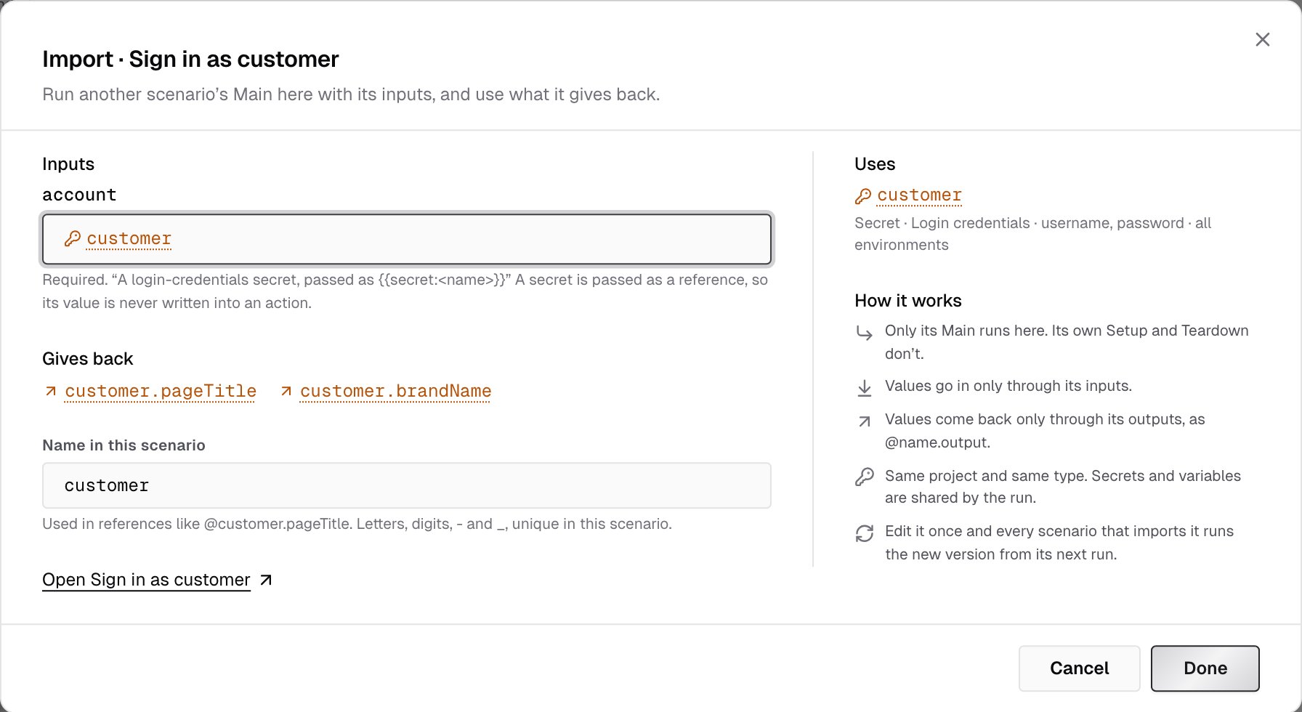Viewport: 1302px width, 712px height.
Task: Click the Gives back heading
Action: pos(87,359)
